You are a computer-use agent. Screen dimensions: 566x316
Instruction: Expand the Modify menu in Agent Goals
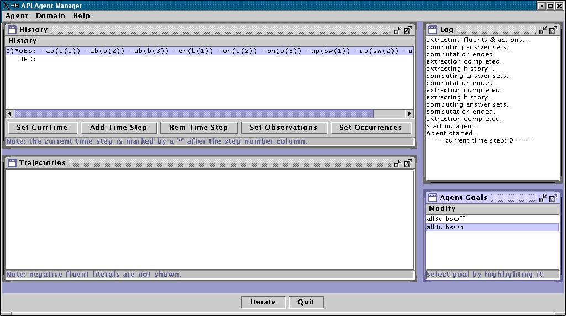(x=442, y=209)
